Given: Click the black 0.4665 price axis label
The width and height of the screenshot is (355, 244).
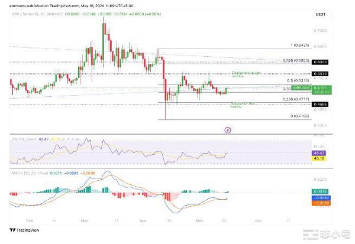Looking at the screenshot, I should [320, 104].
